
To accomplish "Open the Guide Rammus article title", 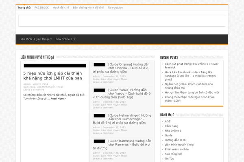I will (x=122, y=145).
